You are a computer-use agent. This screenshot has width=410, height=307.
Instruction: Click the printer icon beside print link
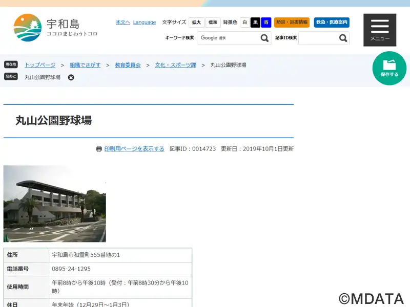click(99, 149)
